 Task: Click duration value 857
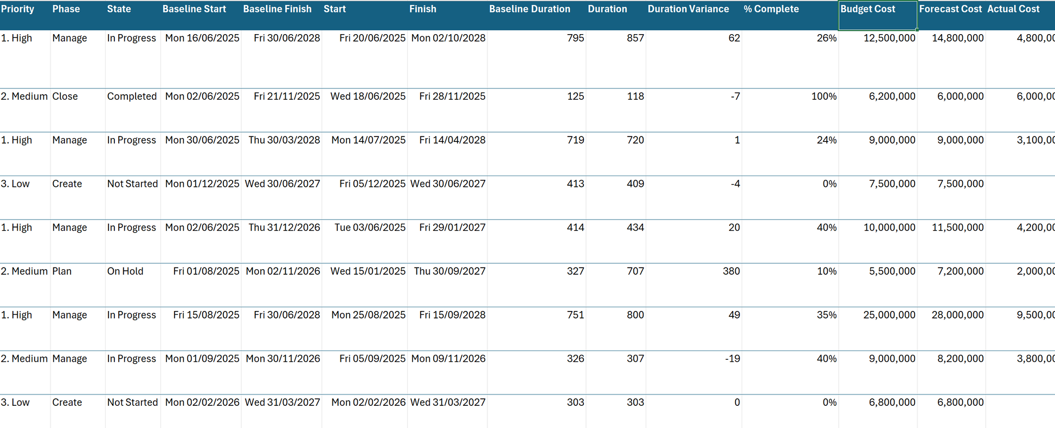[x=635, y=38]
